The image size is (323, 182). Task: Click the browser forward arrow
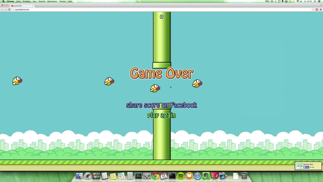pos(6,10)
